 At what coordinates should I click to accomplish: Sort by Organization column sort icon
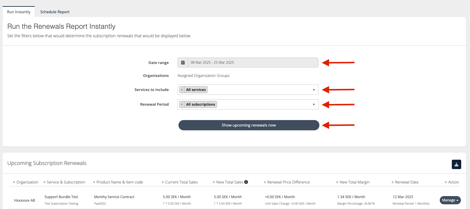pyautogui.click(x=14, y=182)
